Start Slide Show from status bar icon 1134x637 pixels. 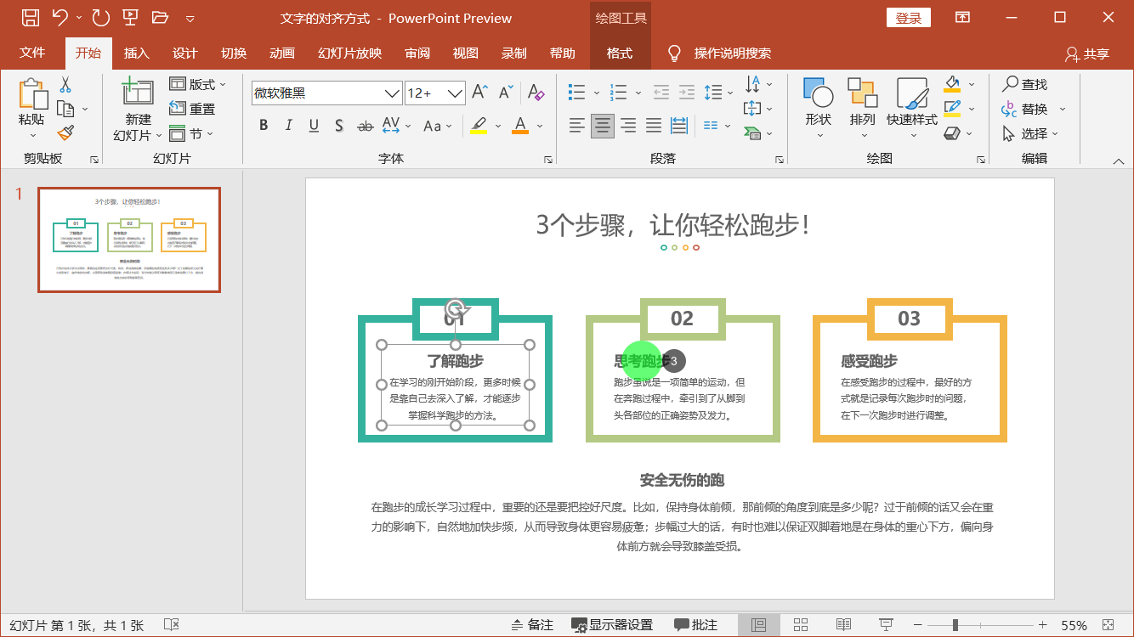pos(886,625)
